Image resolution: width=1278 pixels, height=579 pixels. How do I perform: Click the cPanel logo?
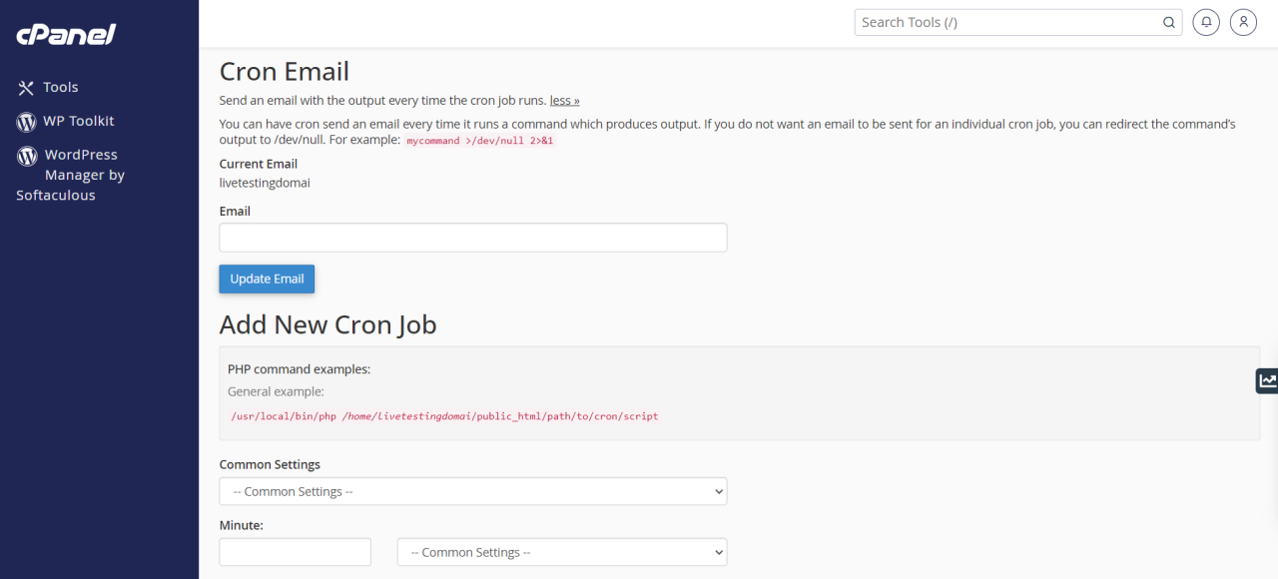coord(64,33)
